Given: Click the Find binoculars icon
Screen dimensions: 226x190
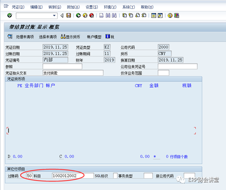Looking at the screenshot, I should (108, 15).
